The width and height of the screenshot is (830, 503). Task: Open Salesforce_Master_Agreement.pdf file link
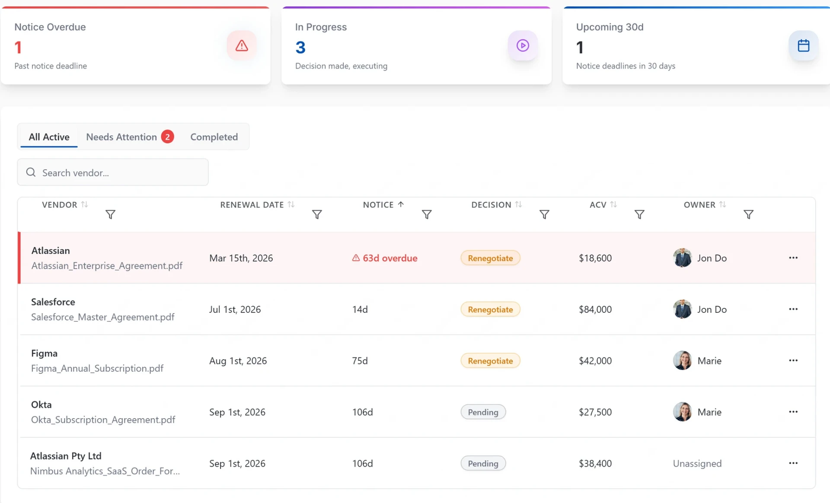[x=103, y=317]
